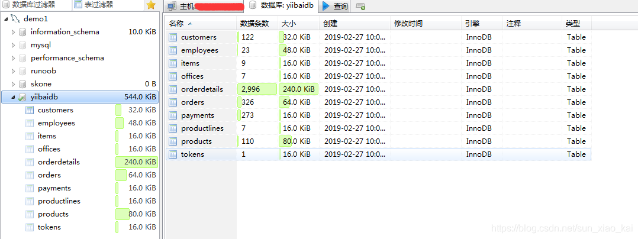
Task: Click table icon beside orderdetails in tree
Action: 30,162
